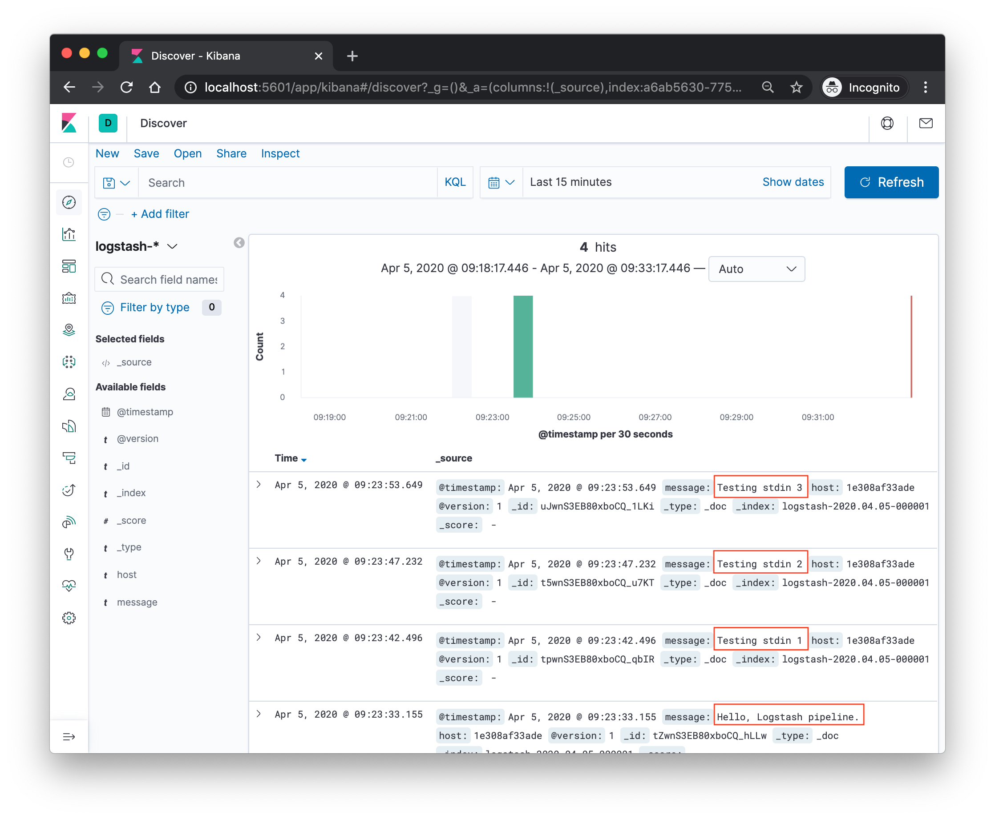This screenshot has width=995, height=819.
Task: Open the APM icon in sidebar
Action: point(69,458)
